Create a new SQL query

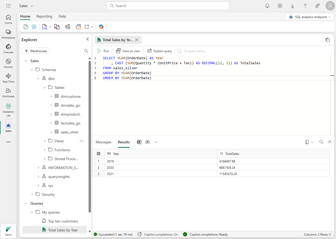click(45, 27)
